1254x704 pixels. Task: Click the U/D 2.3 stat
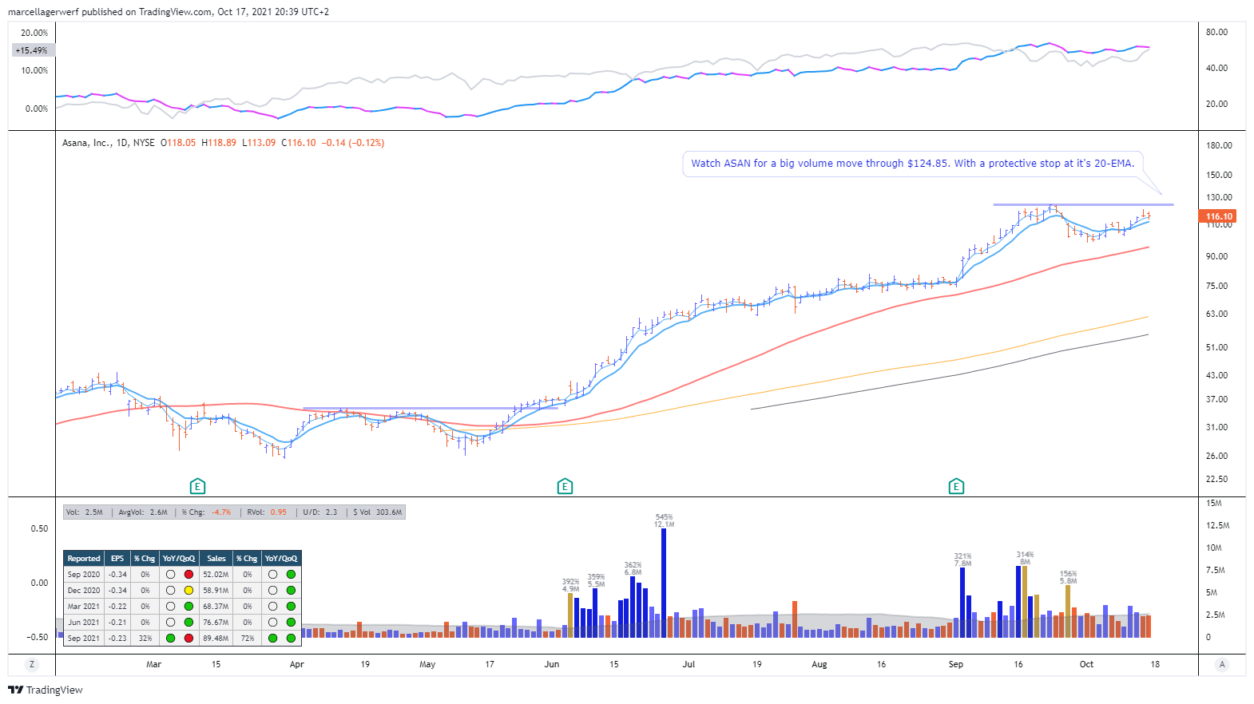319,512
